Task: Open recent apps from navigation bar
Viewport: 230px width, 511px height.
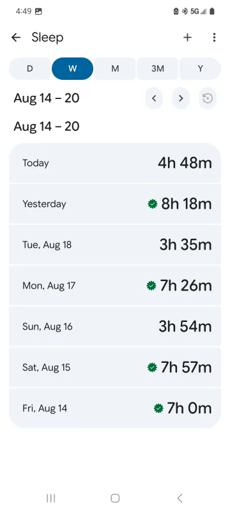Action: (x=51, y=498)
